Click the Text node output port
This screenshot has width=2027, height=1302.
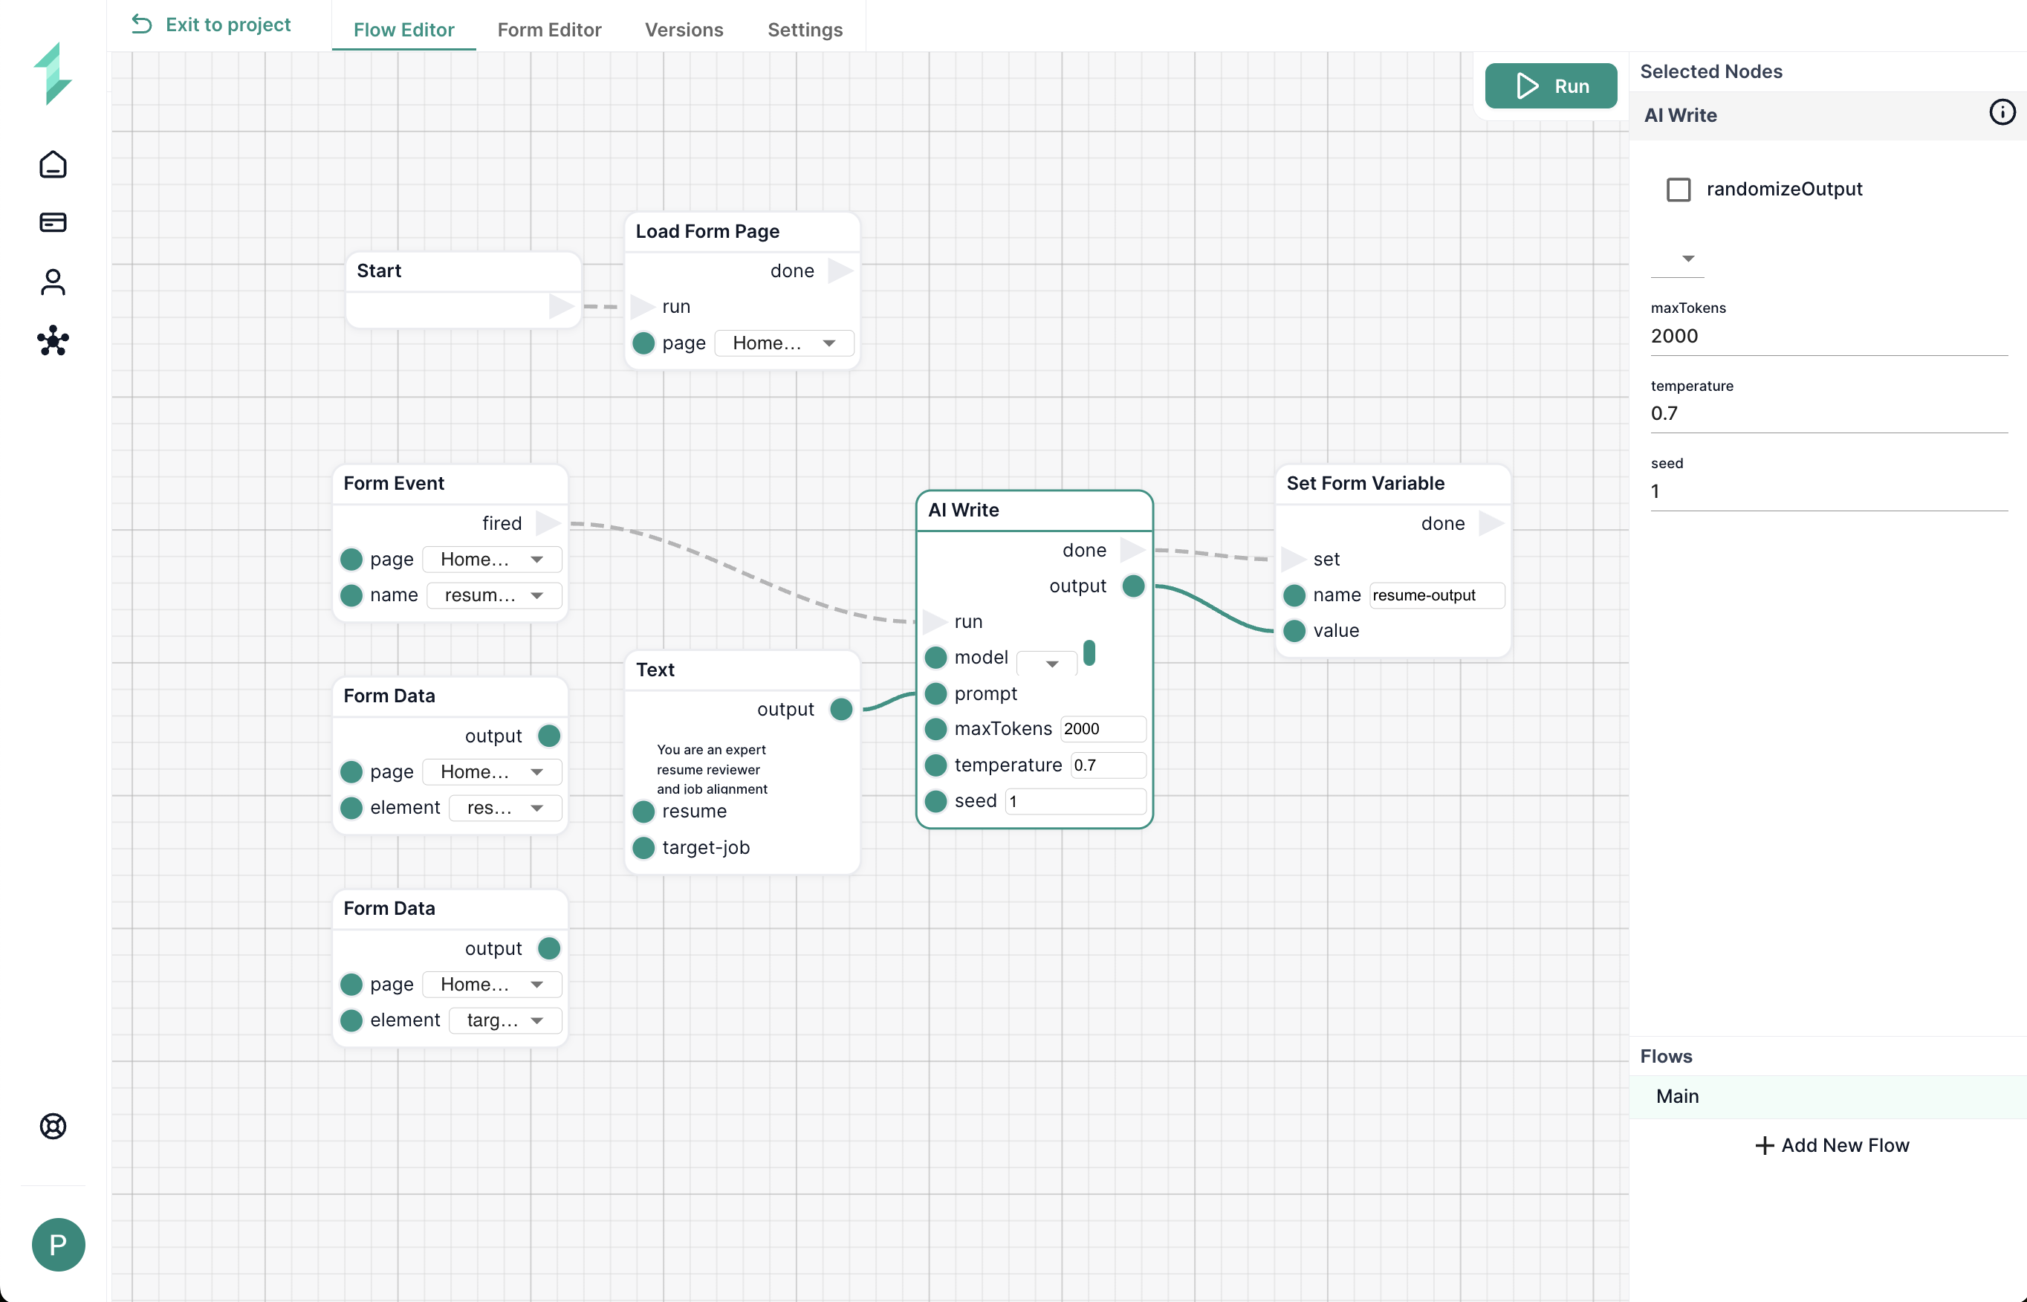coord(841,709)
